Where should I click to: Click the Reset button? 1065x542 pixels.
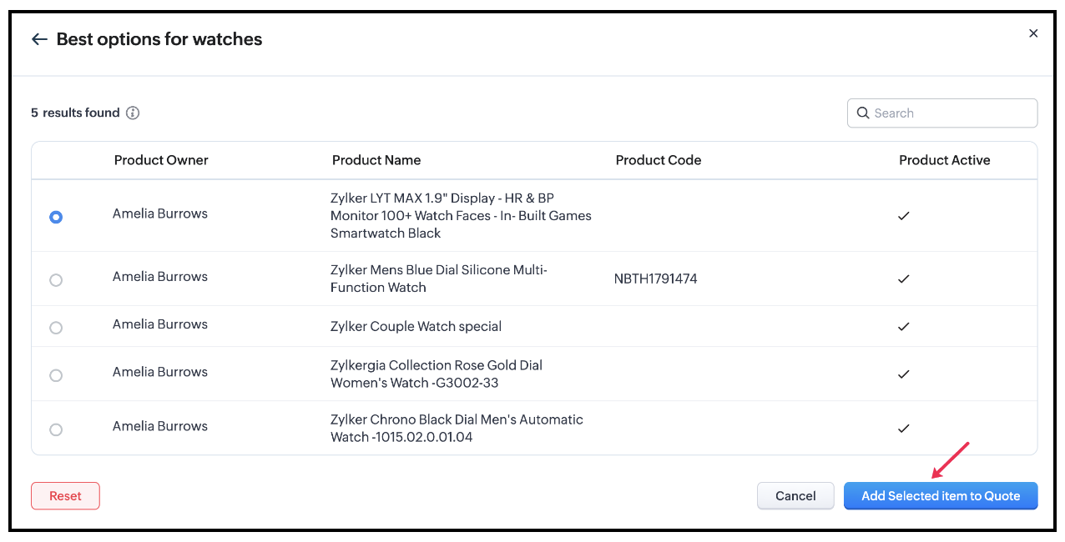(65, 495)
